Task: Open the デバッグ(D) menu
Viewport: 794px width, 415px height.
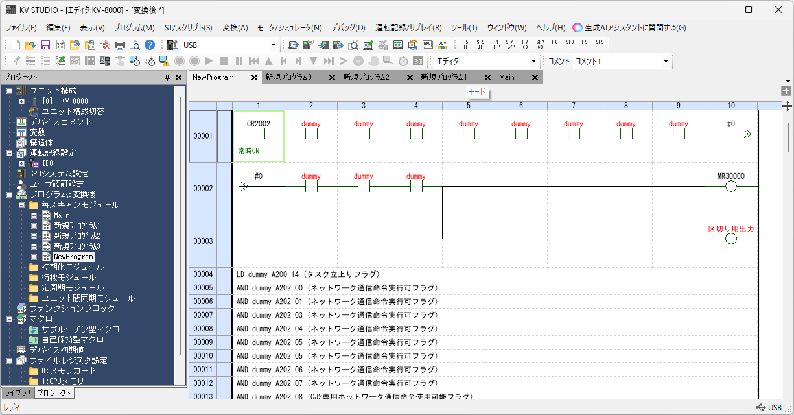Action: tap(348, 28)
